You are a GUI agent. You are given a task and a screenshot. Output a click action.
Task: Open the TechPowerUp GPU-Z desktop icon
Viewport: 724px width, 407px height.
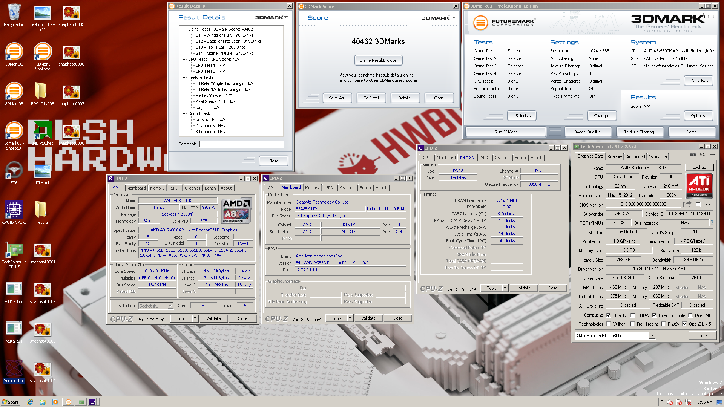point(14,255)
